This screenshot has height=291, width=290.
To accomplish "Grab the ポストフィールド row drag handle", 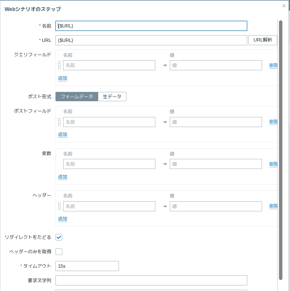I will (59, 122).
